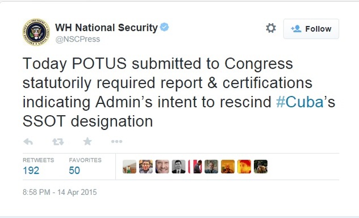Click the presidential seal profile picture
This screenshot has height=218, width=359.
pyautogui.click(x=36, y=32)
